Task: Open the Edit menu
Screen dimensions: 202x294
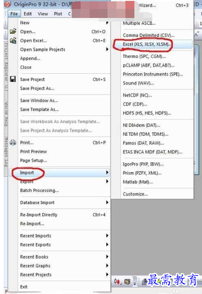Action: point(28,14)
